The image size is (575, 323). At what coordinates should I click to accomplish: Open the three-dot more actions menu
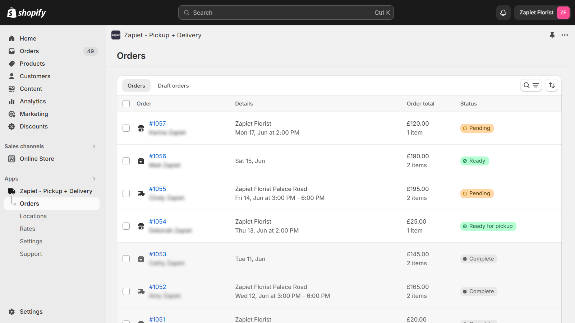tap(565, 35)
